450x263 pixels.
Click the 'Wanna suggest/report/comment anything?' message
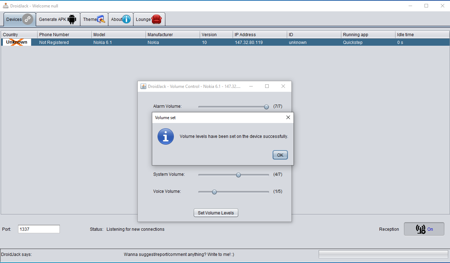coord(179,254)
